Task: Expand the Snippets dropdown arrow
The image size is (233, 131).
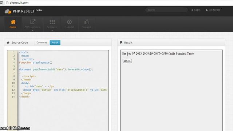Action: pyautogui.click(x=52, y=30)
